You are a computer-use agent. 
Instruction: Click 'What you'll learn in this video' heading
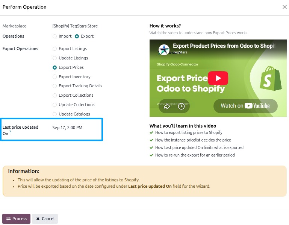click(x=183, y=126)
